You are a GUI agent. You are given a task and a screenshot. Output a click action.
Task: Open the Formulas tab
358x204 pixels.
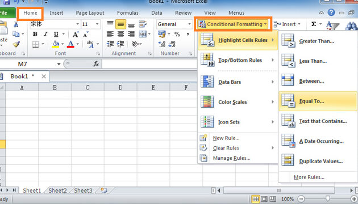click(128, 13)
